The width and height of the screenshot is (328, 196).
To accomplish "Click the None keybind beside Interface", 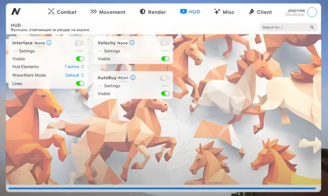I will [40, 43].
